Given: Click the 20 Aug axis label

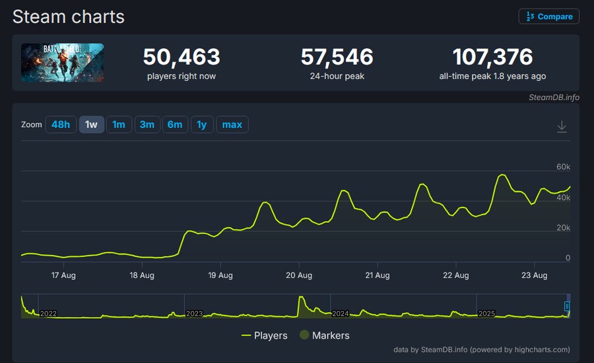Looking at the screenshot, I should click(299, 275).
